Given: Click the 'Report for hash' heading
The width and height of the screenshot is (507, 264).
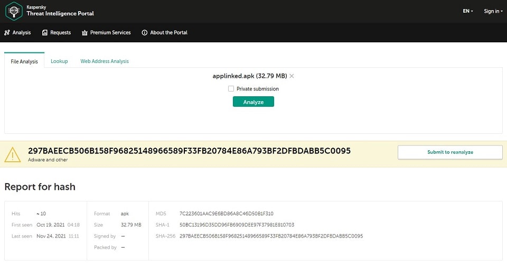Looking at the screenshot, I should pos(40,187).
